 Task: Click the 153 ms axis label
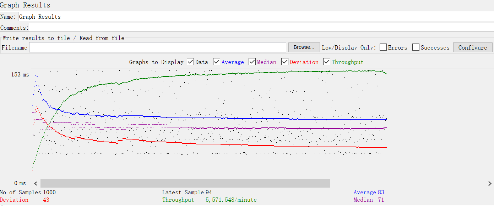tap(20, 75)
